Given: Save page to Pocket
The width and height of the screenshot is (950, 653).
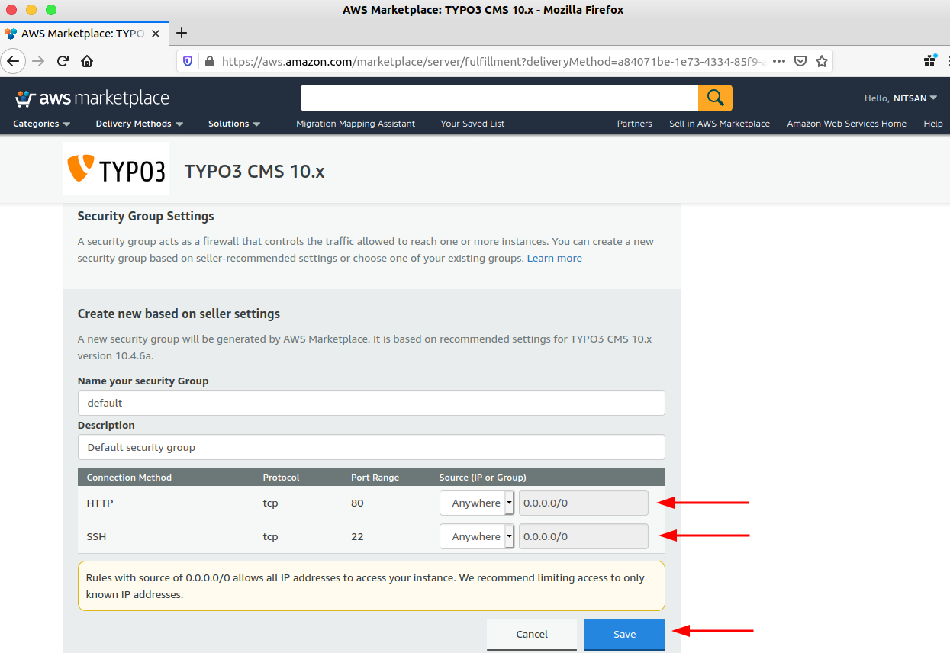Looking at the screenshot, I should pos(800,61).
